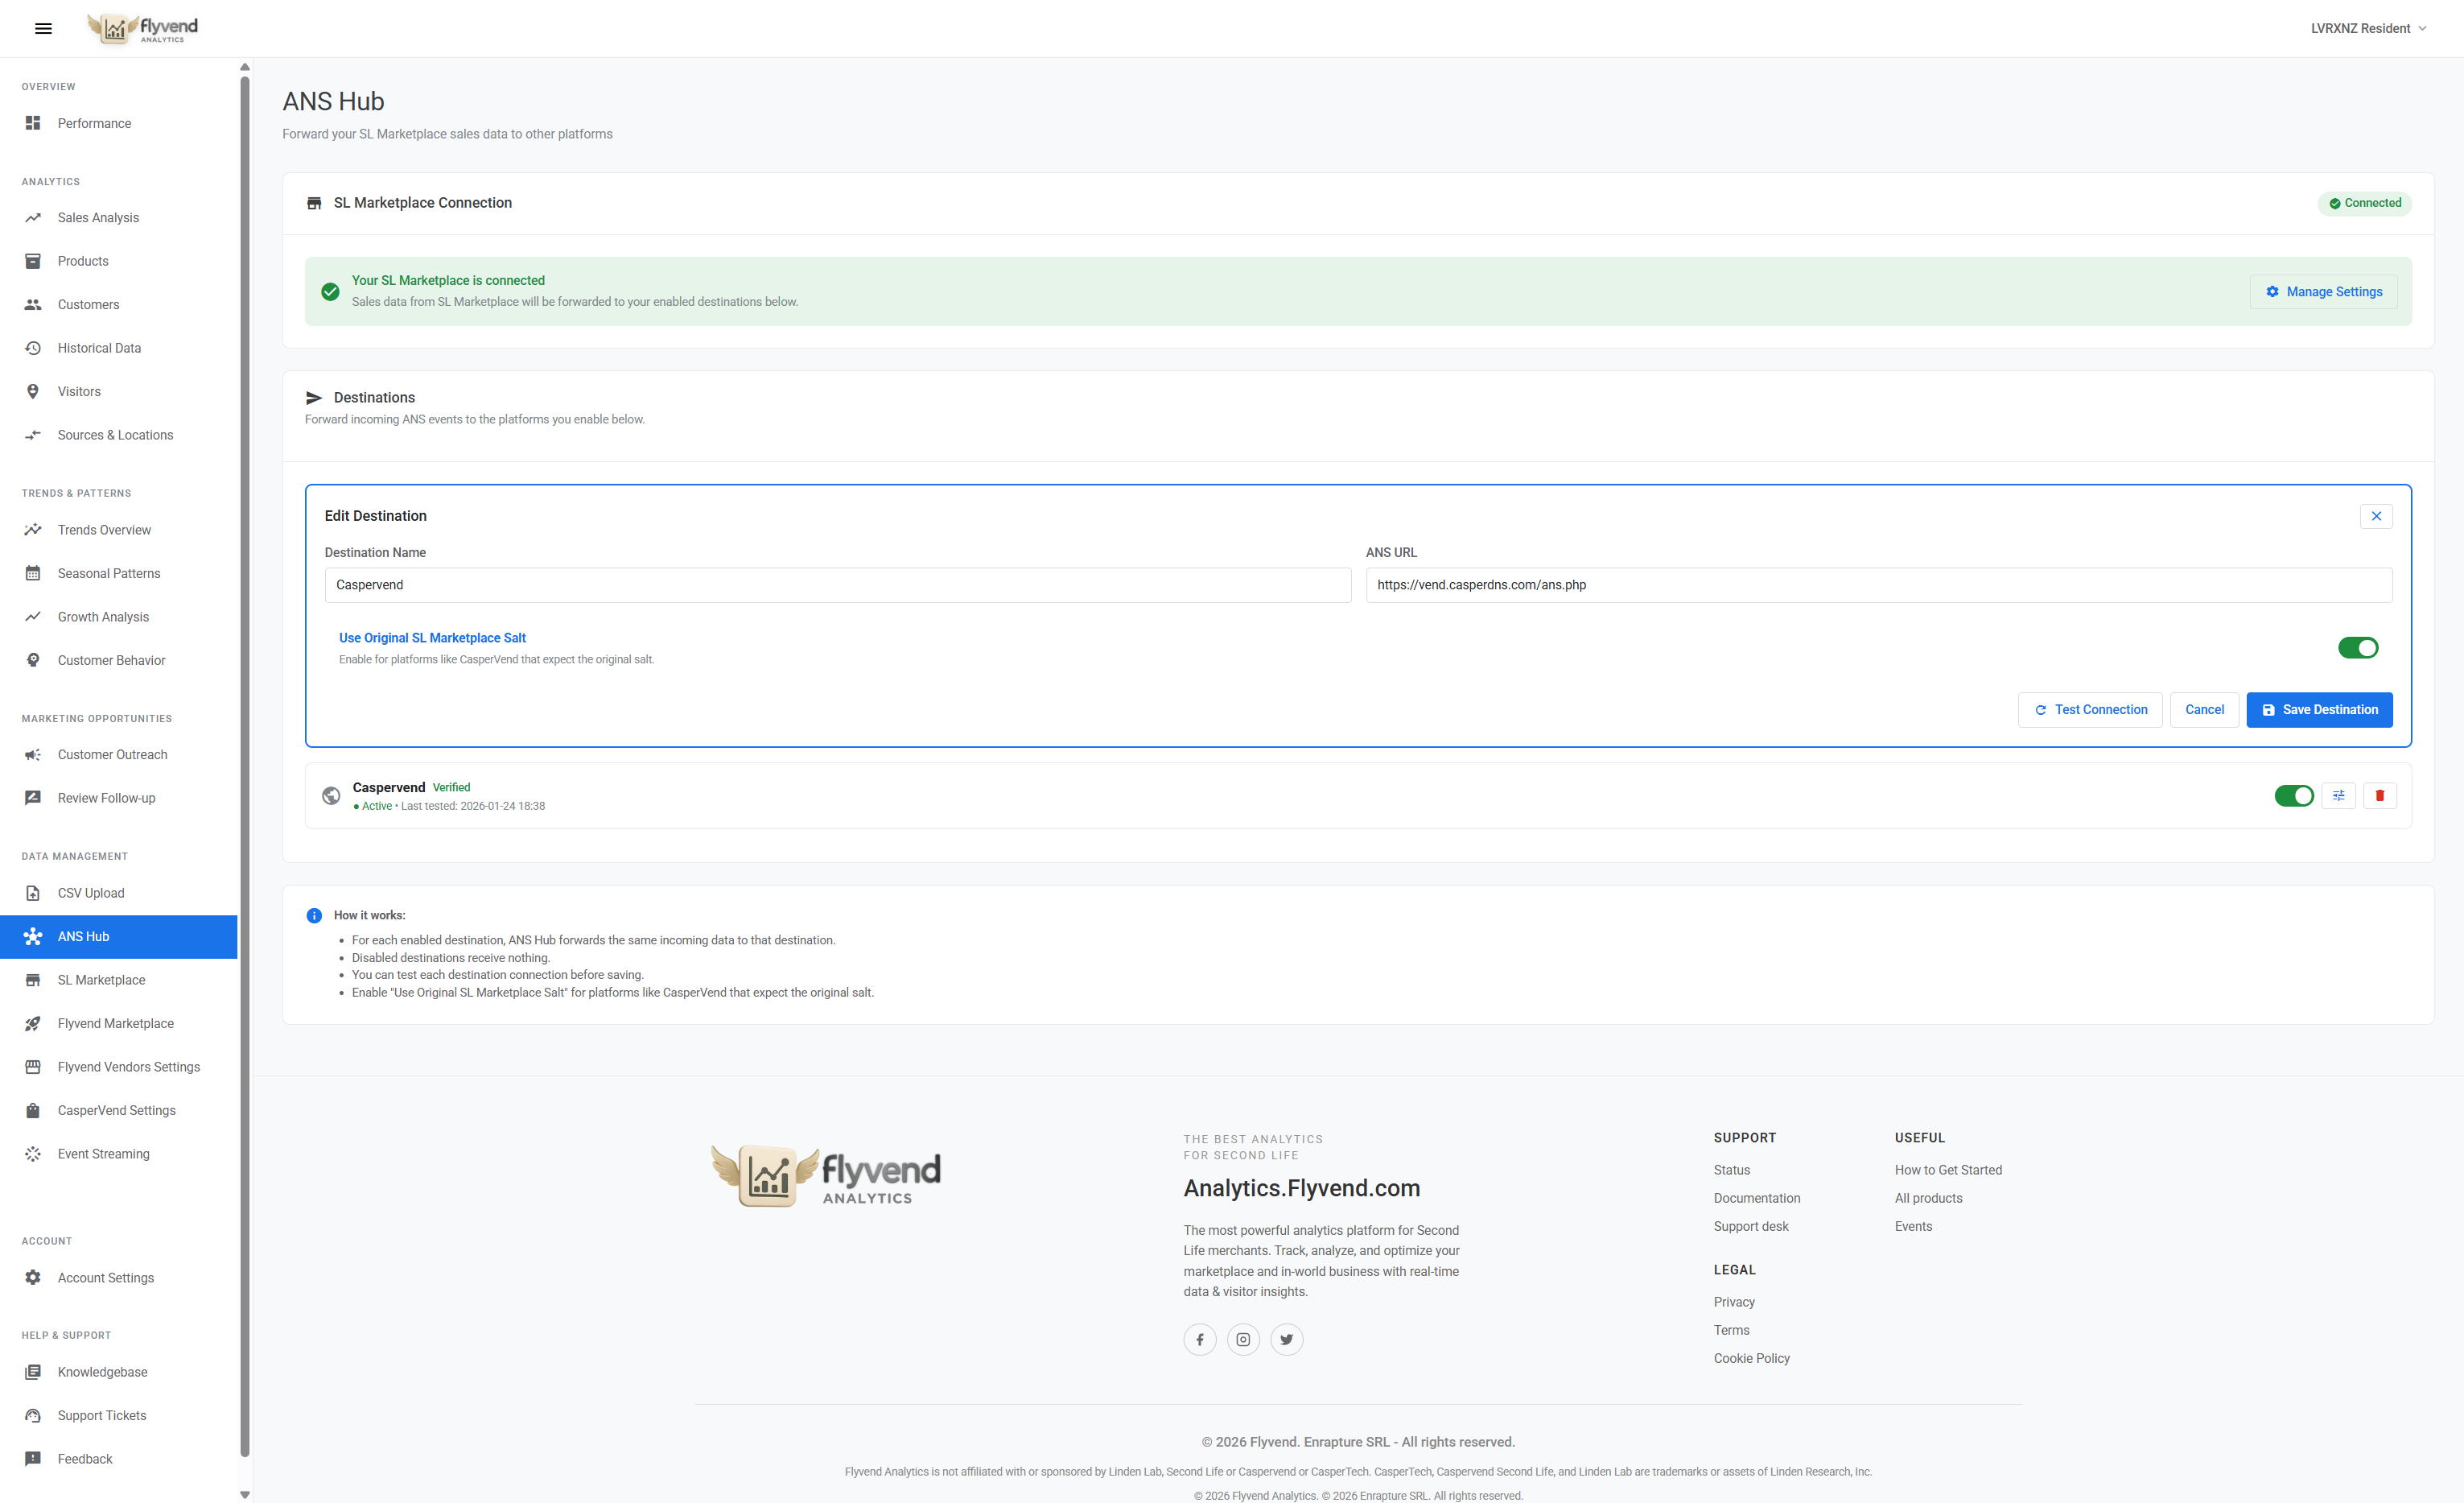
Task: Open Historical Data from the sidebar
Action: click(99, 347)
